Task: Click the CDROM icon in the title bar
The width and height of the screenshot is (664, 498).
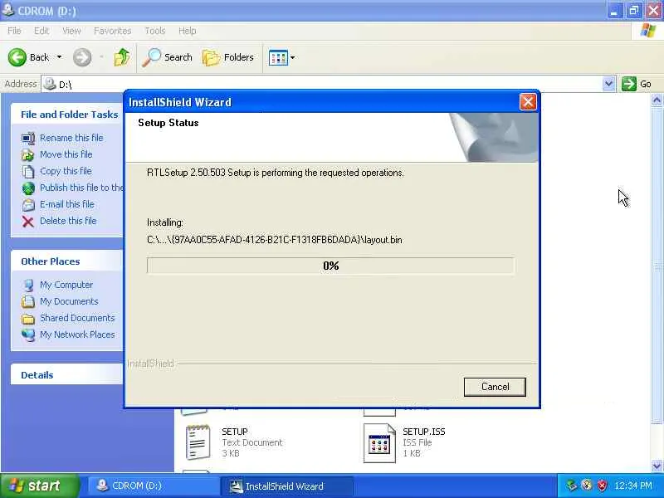Action: pos(7,10)
